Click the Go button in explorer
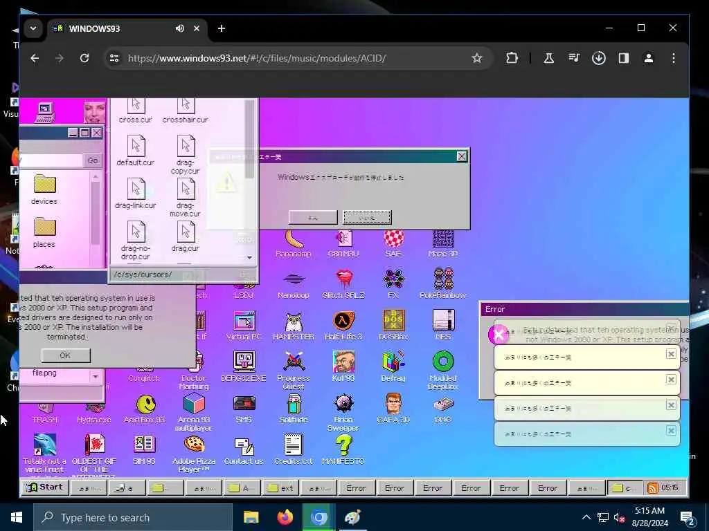Screen dimensions: 709x531 tap(93, 160)
